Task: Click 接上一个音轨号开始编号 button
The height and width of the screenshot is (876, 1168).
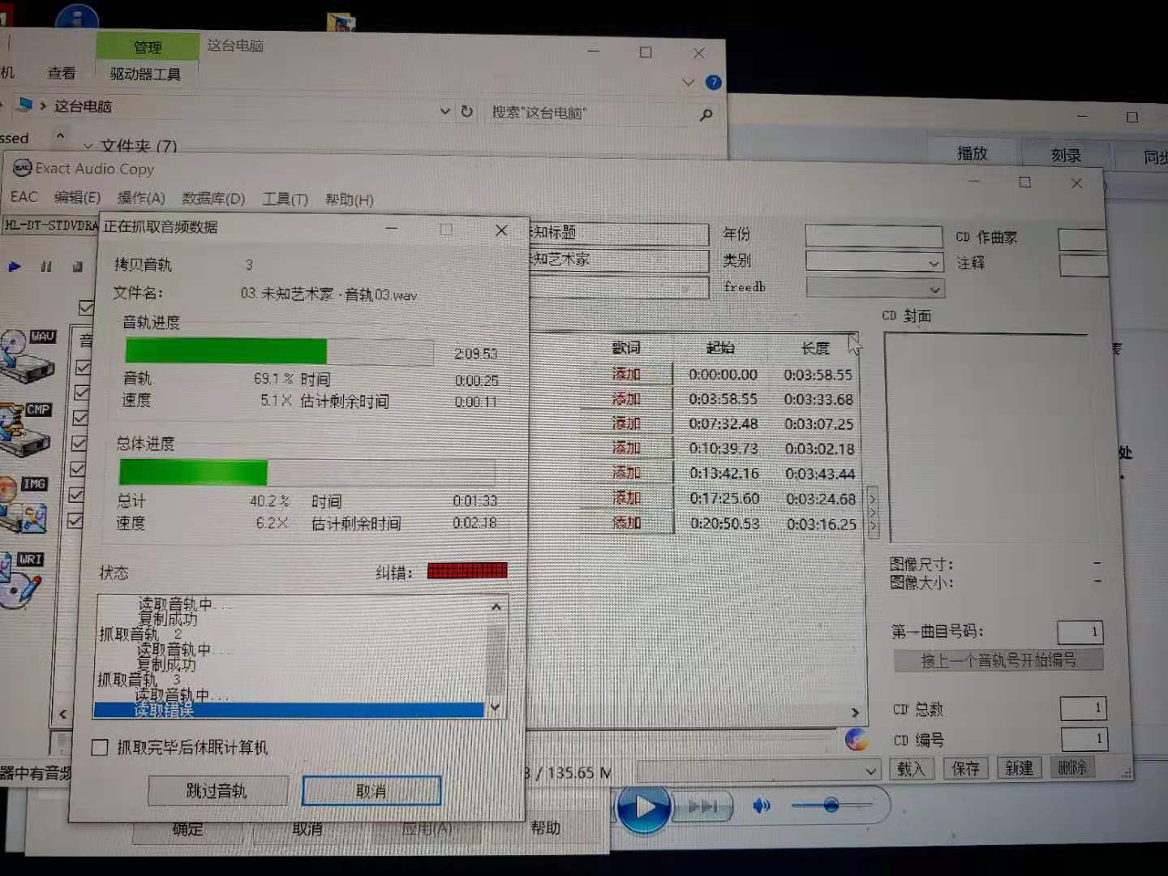Action: point(998,659)
